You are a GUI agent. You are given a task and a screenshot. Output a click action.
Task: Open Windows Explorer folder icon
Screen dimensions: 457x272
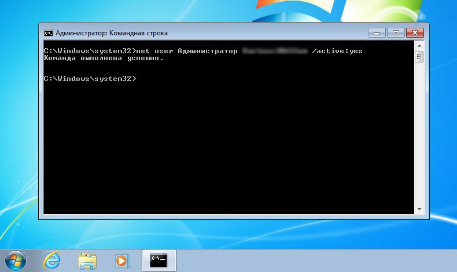click(x=87, y=260)
